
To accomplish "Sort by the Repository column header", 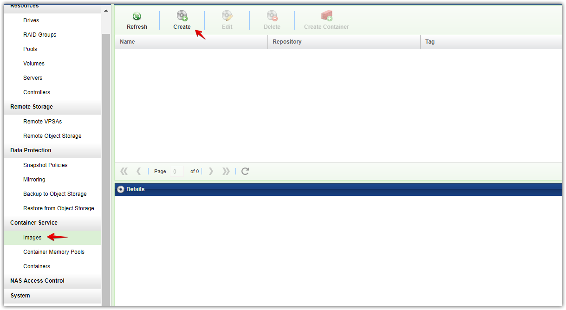I will [x=344, y=42].
